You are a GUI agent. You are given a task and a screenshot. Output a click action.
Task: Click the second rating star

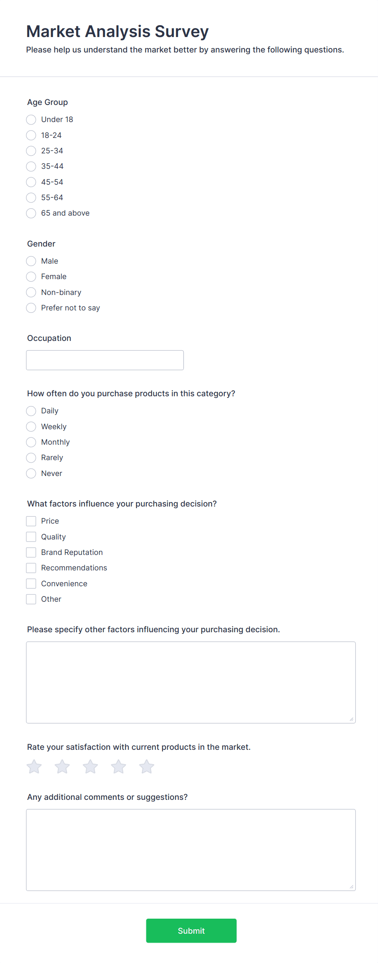62,767
